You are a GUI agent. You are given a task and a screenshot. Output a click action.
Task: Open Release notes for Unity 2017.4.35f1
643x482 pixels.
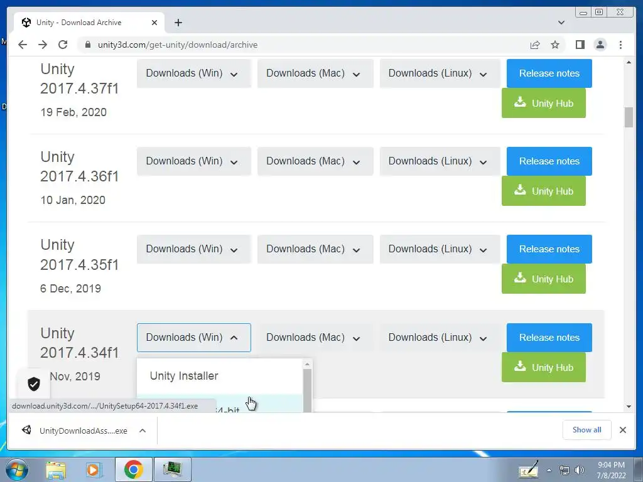549,249
